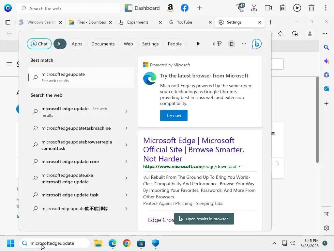Open the Windows Start button

point(10,243)
